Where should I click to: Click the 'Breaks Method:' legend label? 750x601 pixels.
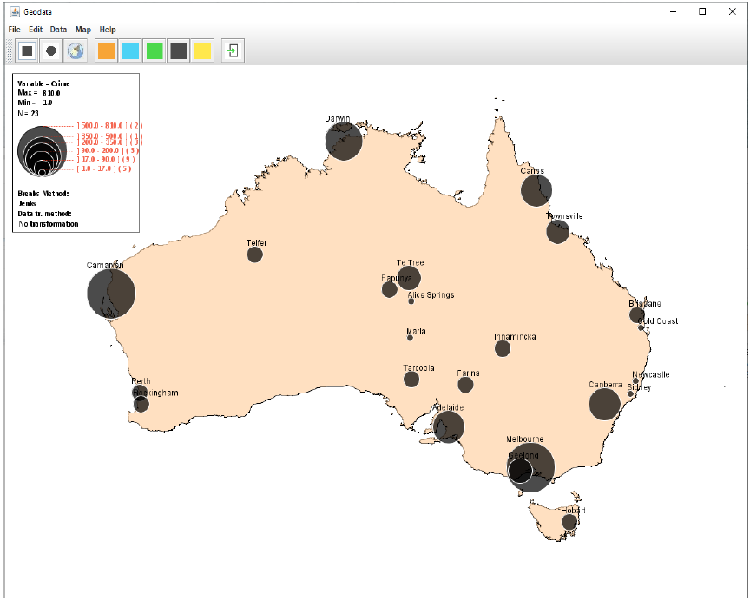(x=43, y=194)
